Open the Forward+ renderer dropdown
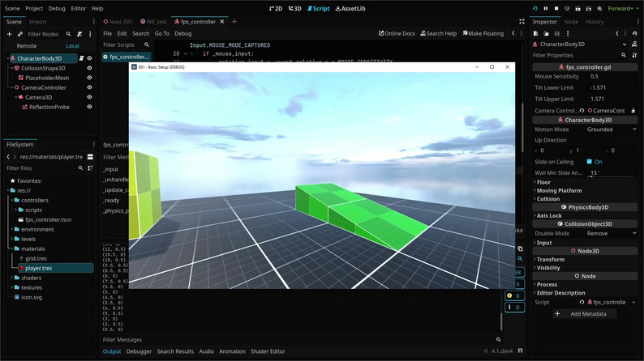 click(623, 8)
